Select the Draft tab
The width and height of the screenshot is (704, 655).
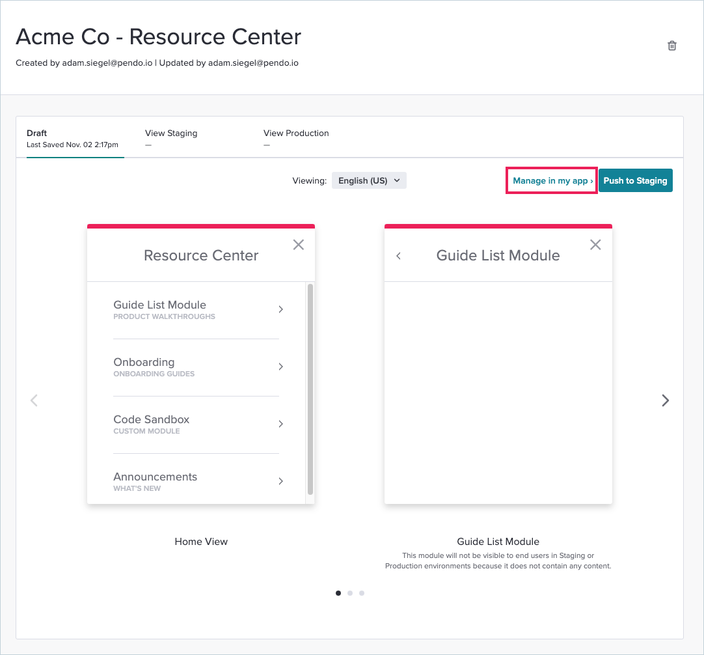click(x=37, y=133)
